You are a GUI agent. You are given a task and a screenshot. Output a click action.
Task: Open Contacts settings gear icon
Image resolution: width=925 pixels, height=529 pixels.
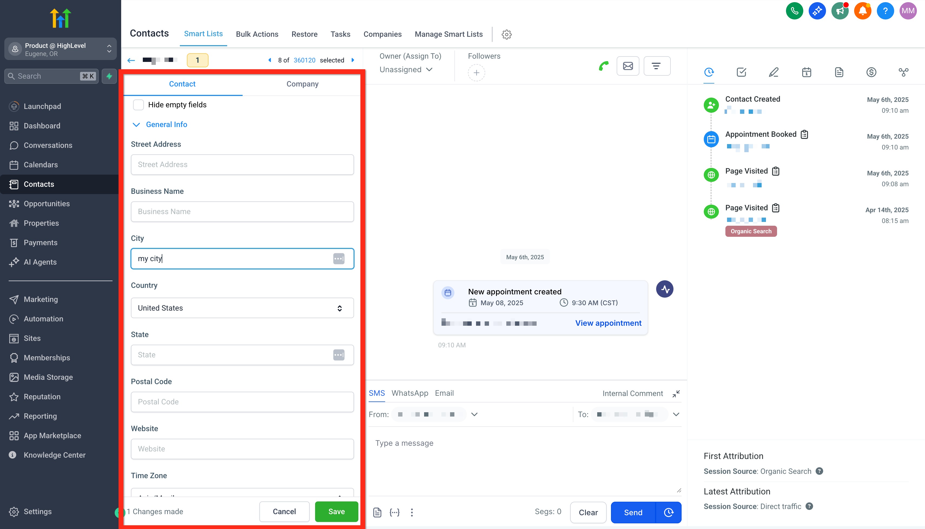[506, 35]
